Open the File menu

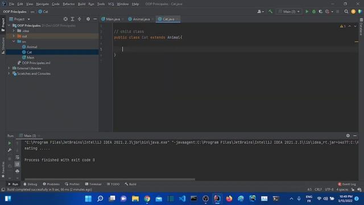(11, 4)
